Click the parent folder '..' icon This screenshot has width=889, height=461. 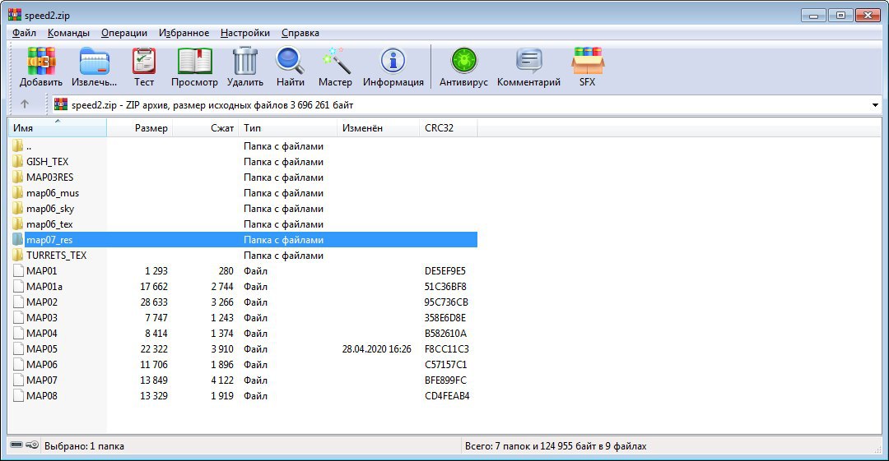tap(17, 146)
